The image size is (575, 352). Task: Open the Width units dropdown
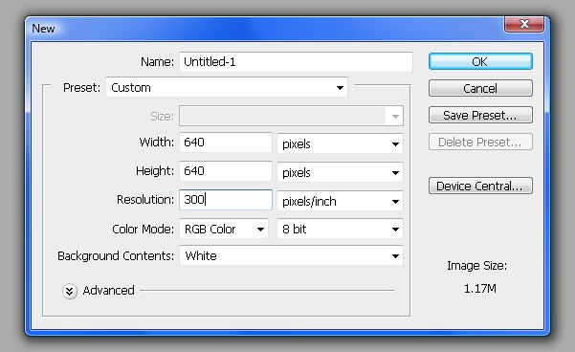[x=340, y=143]
